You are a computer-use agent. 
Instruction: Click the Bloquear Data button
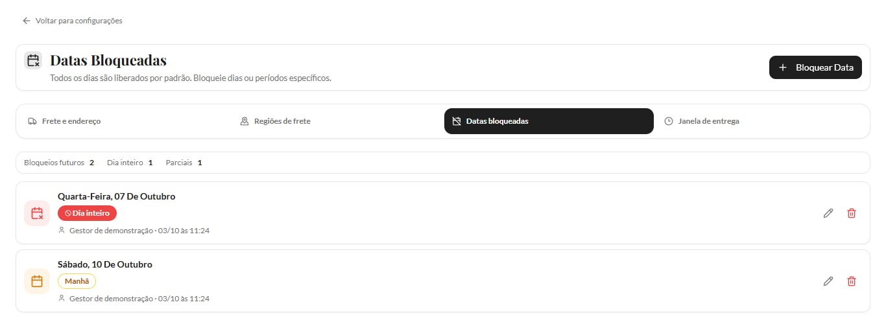[815, 67]
